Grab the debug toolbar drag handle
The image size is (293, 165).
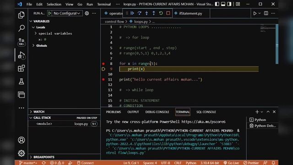(127, 13)
